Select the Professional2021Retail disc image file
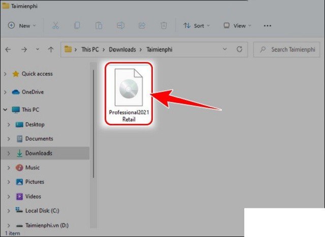 pos(128,95)
